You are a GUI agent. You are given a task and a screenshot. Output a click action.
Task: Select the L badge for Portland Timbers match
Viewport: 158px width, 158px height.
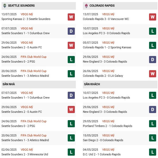[x=153, y=124]
